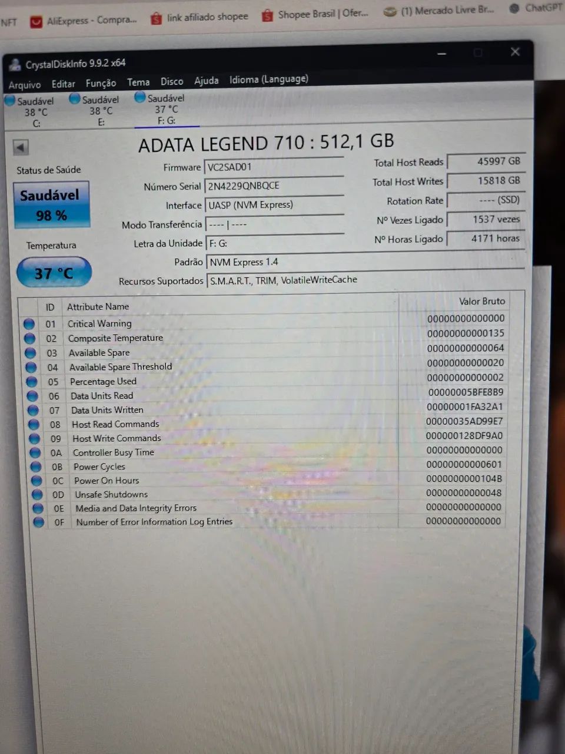
Task: Click status icon of Composite Temperature row
Action: pos(29,339)
